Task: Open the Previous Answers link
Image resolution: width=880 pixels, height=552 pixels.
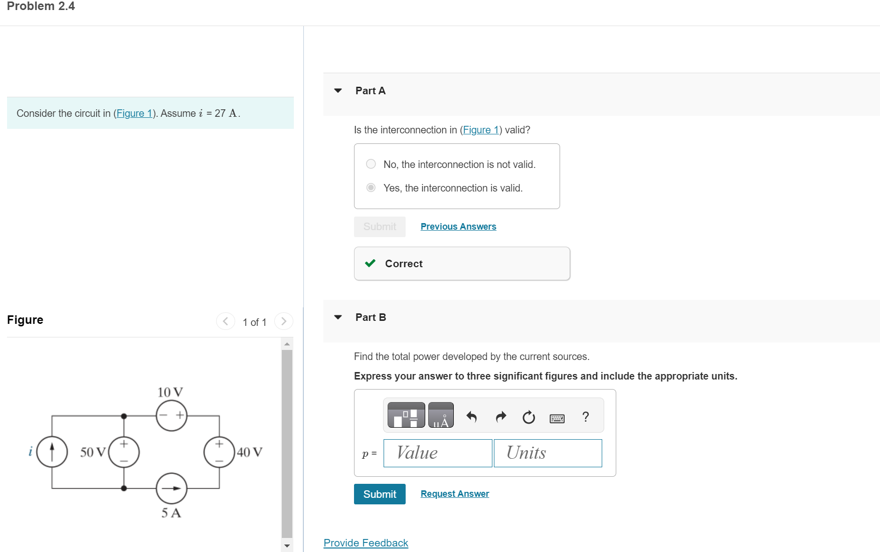Action: click(458, 227)
